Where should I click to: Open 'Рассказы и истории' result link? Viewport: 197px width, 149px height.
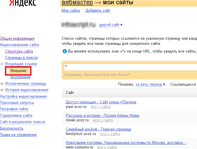pos(103,115)
